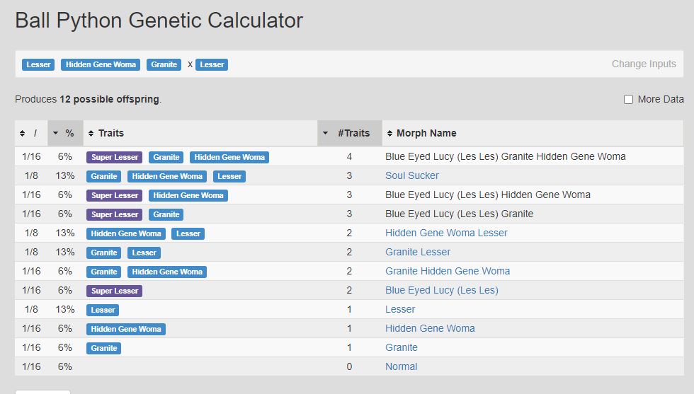Sort by the percent column arrow
Screen dimensions: 694x394
click(55, 133)
